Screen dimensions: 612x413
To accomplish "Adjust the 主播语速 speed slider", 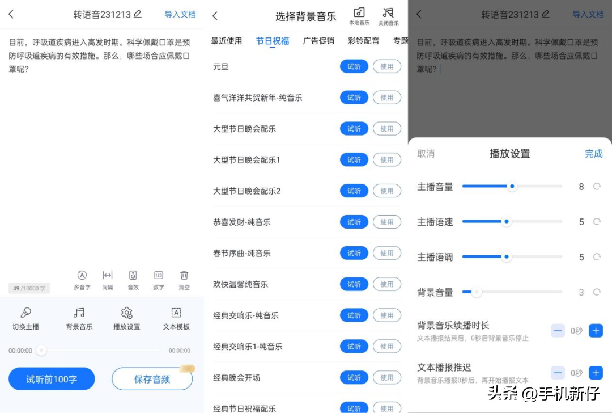I will [x=507, y=222].
